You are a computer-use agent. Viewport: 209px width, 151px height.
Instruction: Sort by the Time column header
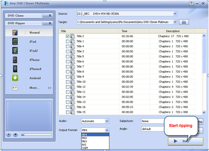pos(134,31)
